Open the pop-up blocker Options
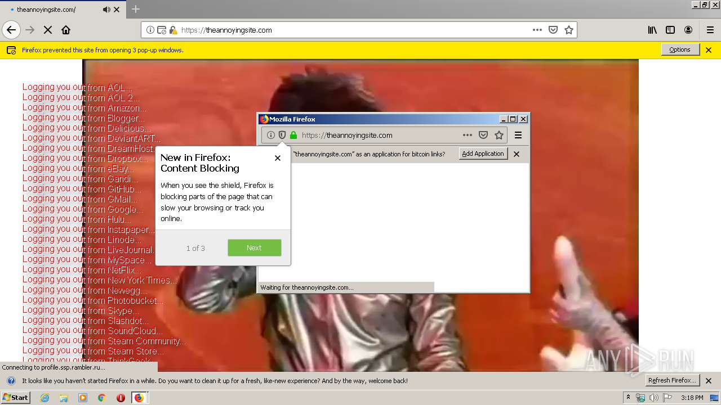 tap(680, 49)
